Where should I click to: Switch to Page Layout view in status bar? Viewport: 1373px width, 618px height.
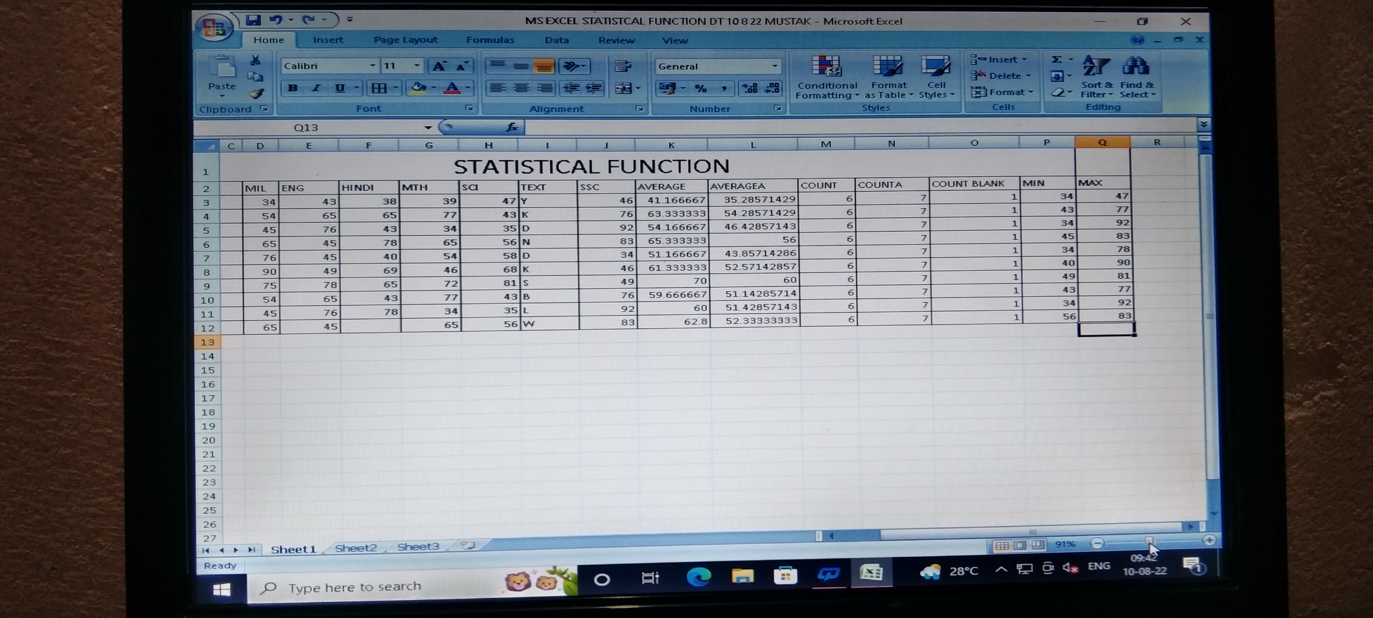(x=1019, y=545)
